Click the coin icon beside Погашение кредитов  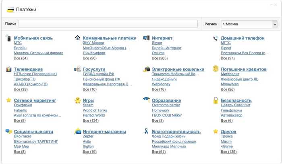(x=216, y=69)
